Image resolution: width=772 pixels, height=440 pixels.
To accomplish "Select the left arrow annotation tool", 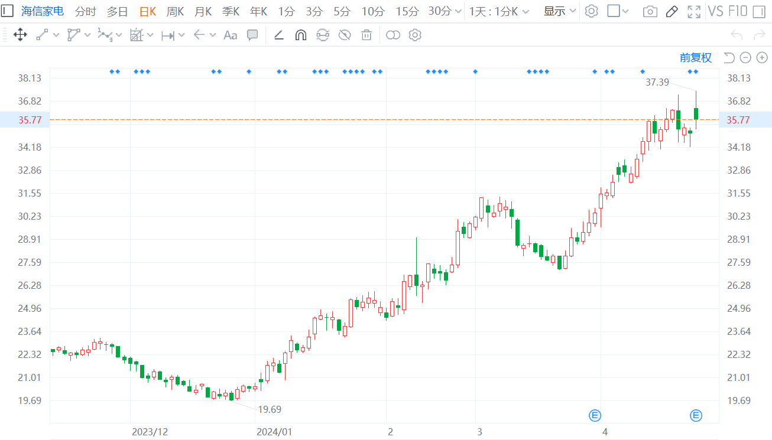I will (199, 35).
